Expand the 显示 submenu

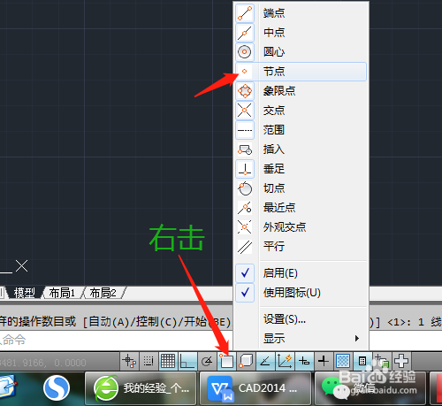tap(301, 339)
